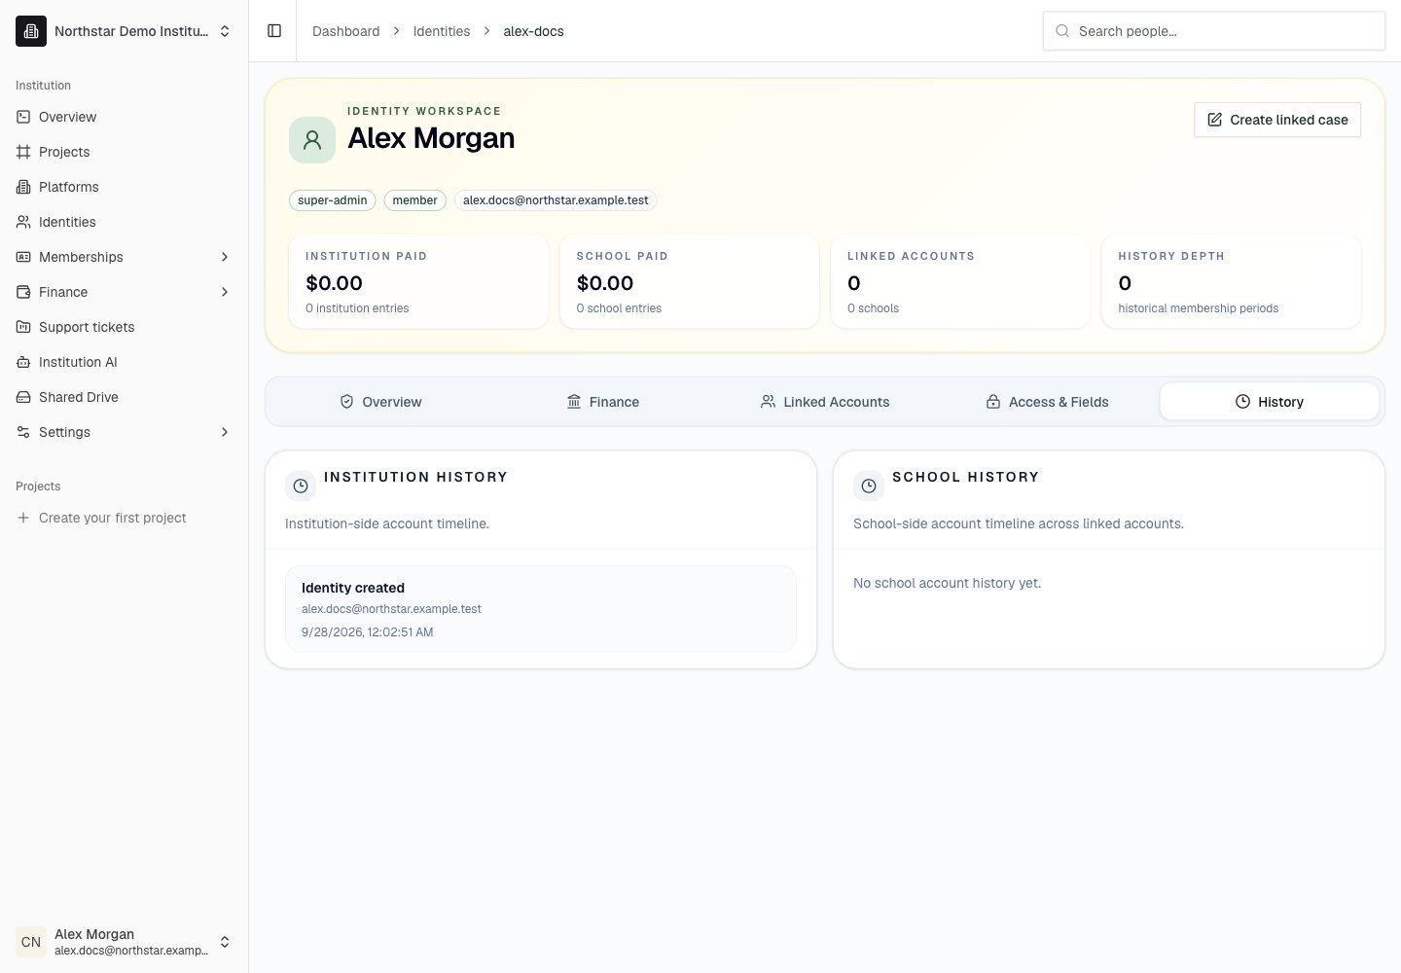
Task: Click the magnifier icon in the search box
Action: (x=1062, y=31)
